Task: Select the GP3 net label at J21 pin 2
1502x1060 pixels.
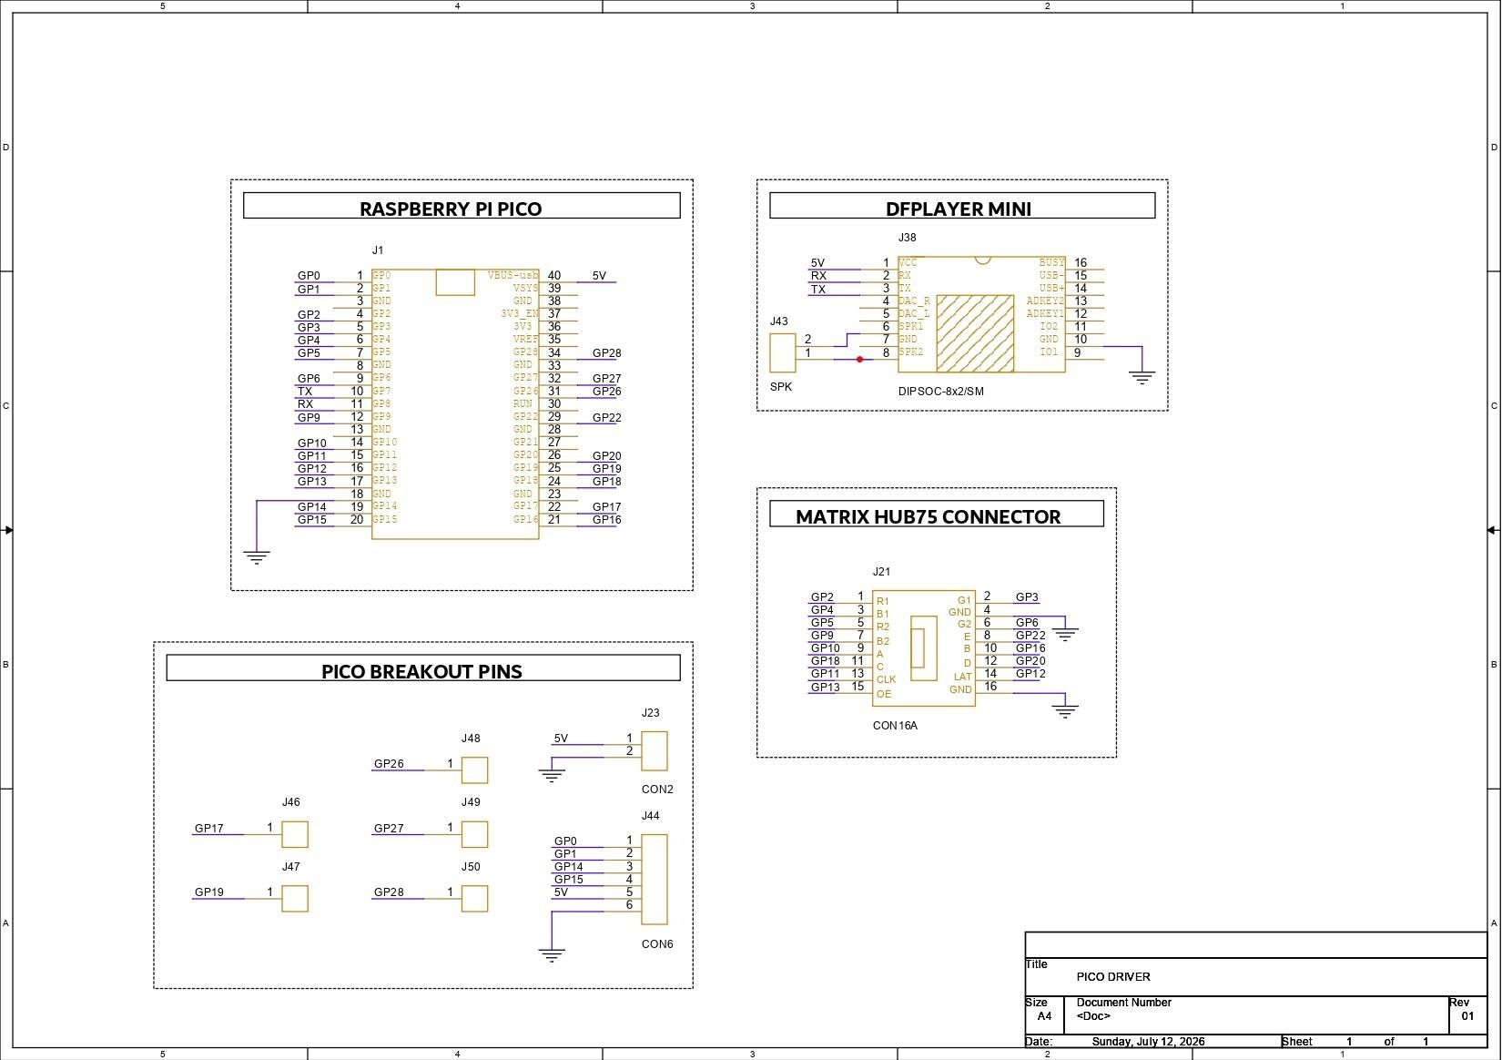Action: (x=1027, y=597)
